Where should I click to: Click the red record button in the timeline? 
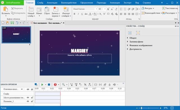pyautogui.click(x=55, y=85)
